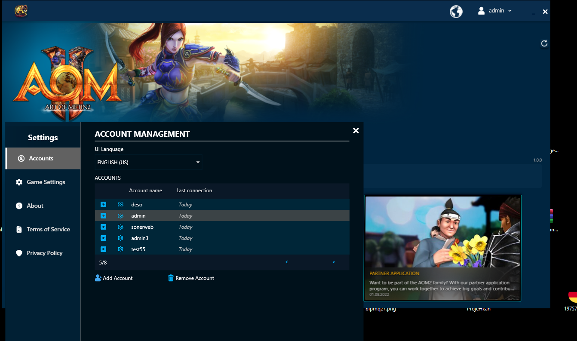Go to next page of accounts list
This screenshot has width=577, height=341.
(334, 262)
